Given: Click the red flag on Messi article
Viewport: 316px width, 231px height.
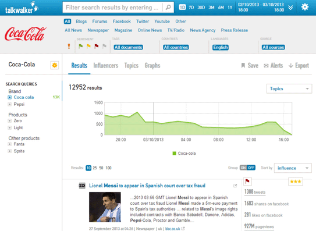Looking at the screenshot, I should pos(247,182).
